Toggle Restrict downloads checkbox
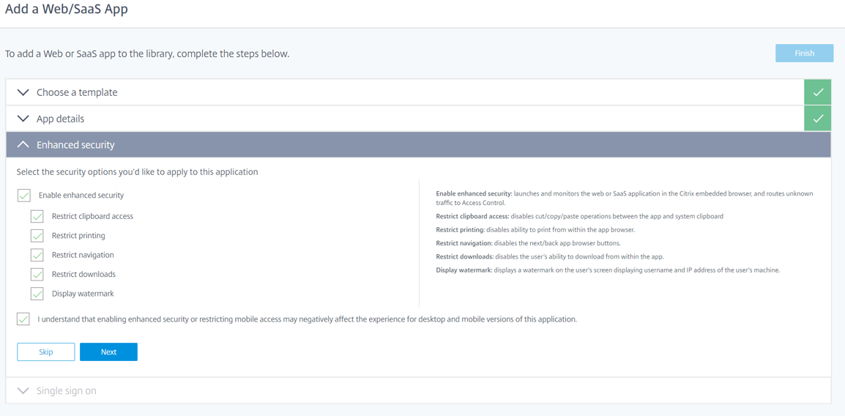 pos(37,275)
